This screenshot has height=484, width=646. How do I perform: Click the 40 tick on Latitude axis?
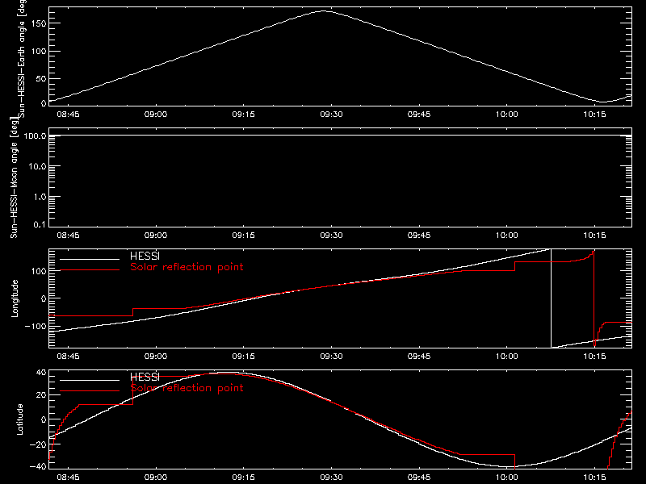(41, 373)
